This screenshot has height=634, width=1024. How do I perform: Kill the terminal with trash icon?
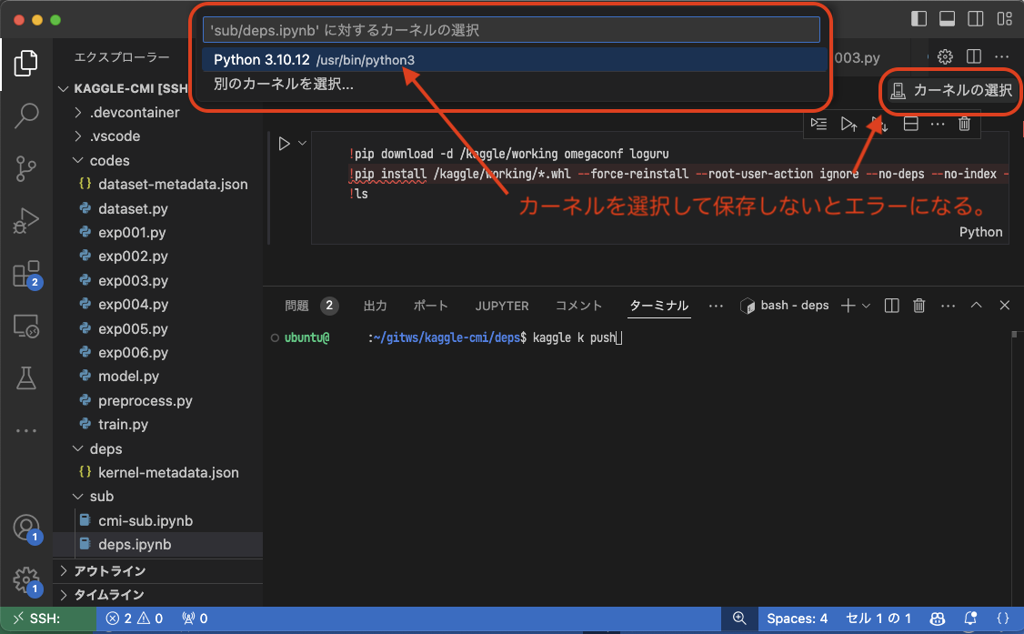click(x=919, y=306)
